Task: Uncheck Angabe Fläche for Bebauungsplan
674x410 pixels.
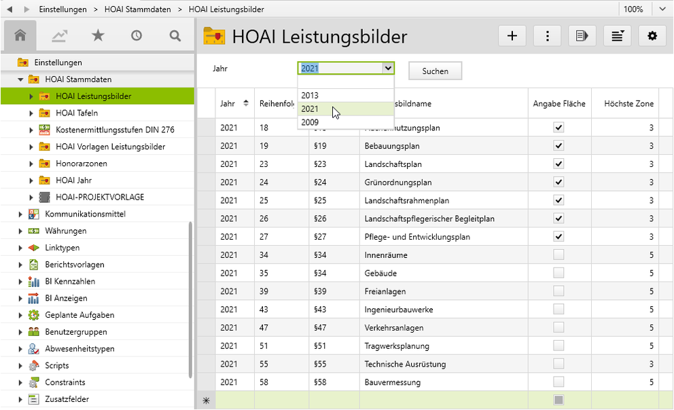Action: tap(558, 145)
